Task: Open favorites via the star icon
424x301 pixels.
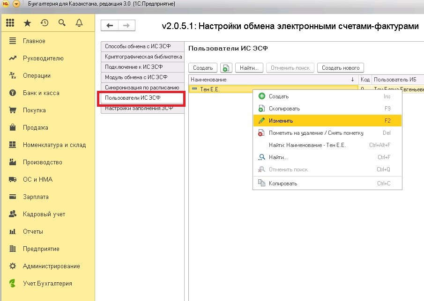Action: point(28,22)
